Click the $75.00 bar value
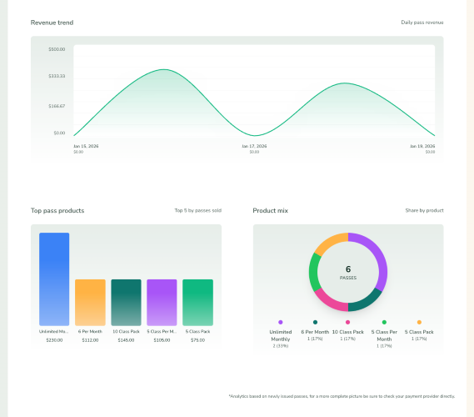The height and width of the screenshot is (417, 474). pyautogui.click(x=197, y=340)
